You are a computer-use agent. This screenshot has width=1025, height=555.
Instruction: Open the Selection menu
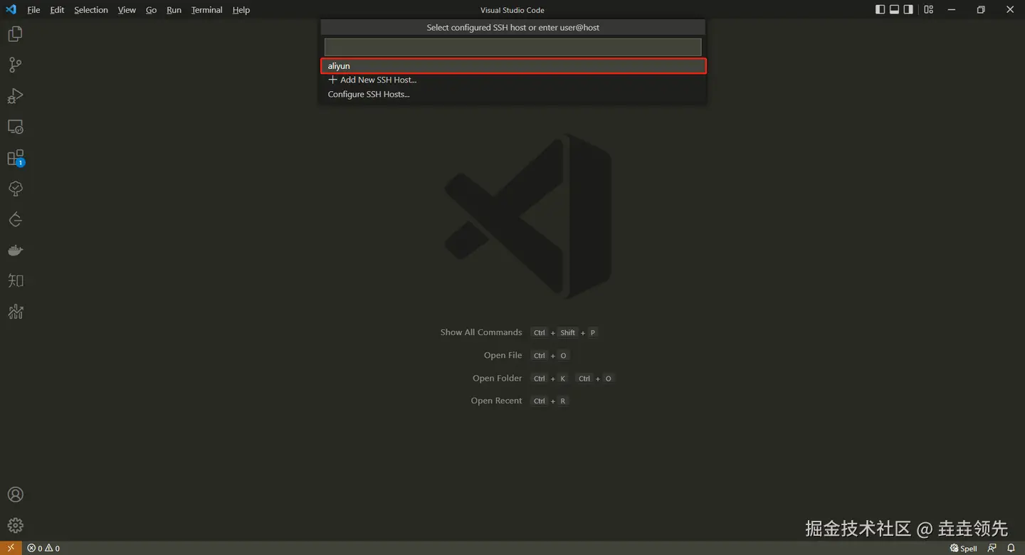(91, 10)
